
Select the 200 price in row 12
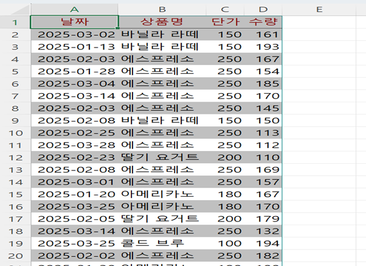click(x=225, y=157)
